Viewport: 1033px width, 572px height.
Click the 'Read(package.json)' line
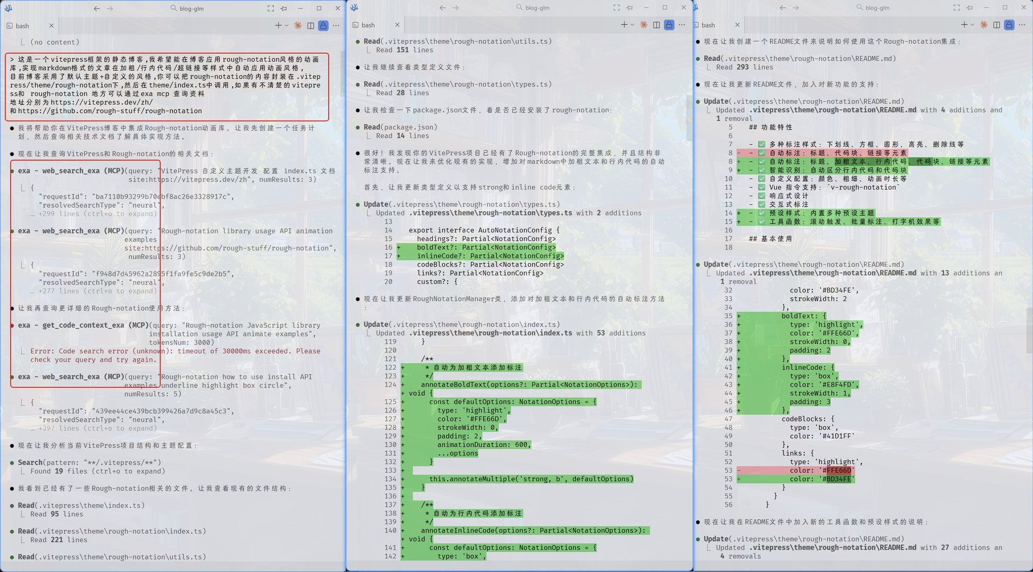(x=400, y=127)
